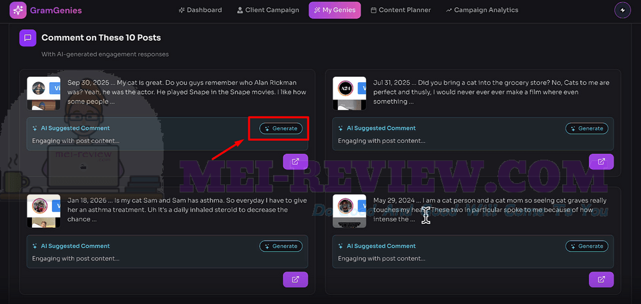Image resolution: width=641 pixels, height=304 pixels.
Task: Click 'Engaging with post content...' in Sep 30 card
Action: [x=75, y=141]
